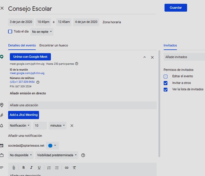Toggle bold formatting in description toolbar

pos(24,168)
